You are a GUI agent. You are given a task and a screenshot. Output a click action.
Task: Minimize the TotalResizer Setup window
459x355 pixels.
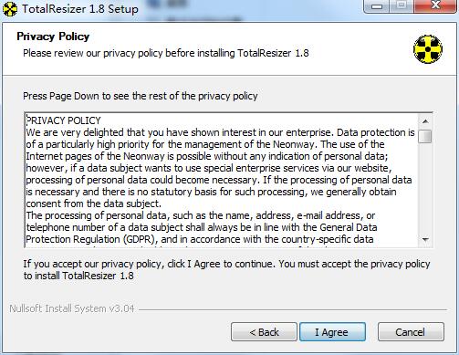tap(377, 6)
